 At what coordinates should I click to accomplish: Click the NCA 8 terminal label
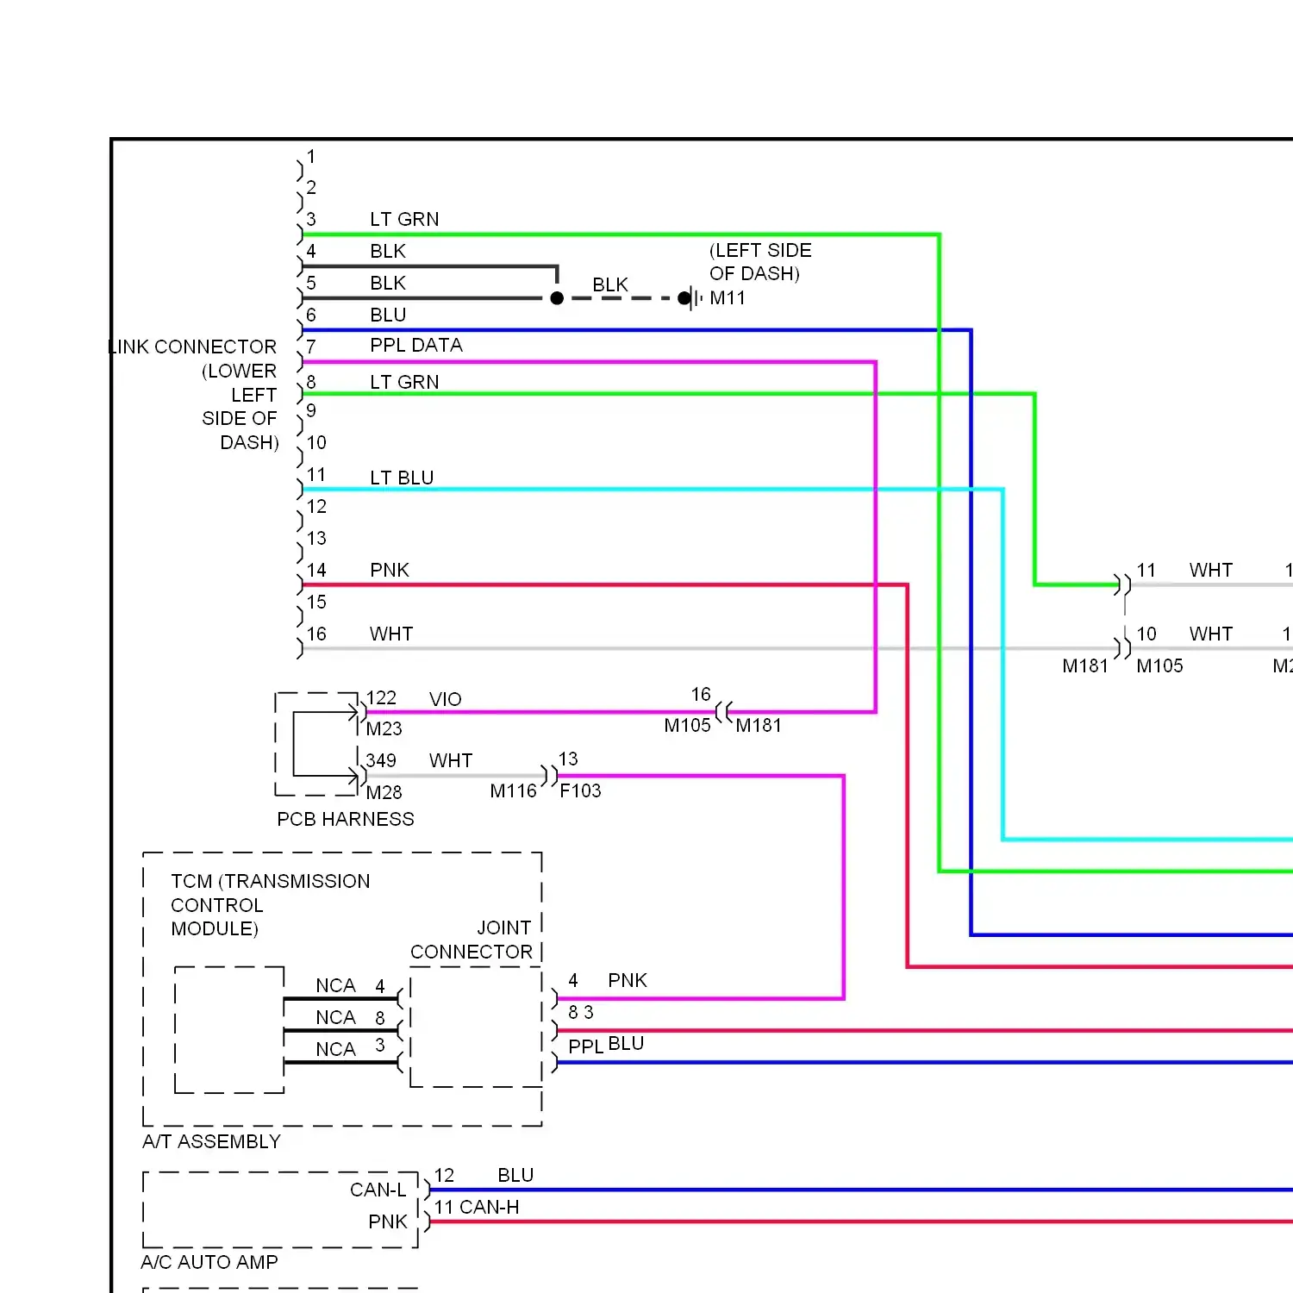pos(350,1017)
